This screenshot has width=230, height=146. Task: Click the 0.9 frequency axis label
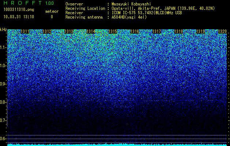(3, 84)
